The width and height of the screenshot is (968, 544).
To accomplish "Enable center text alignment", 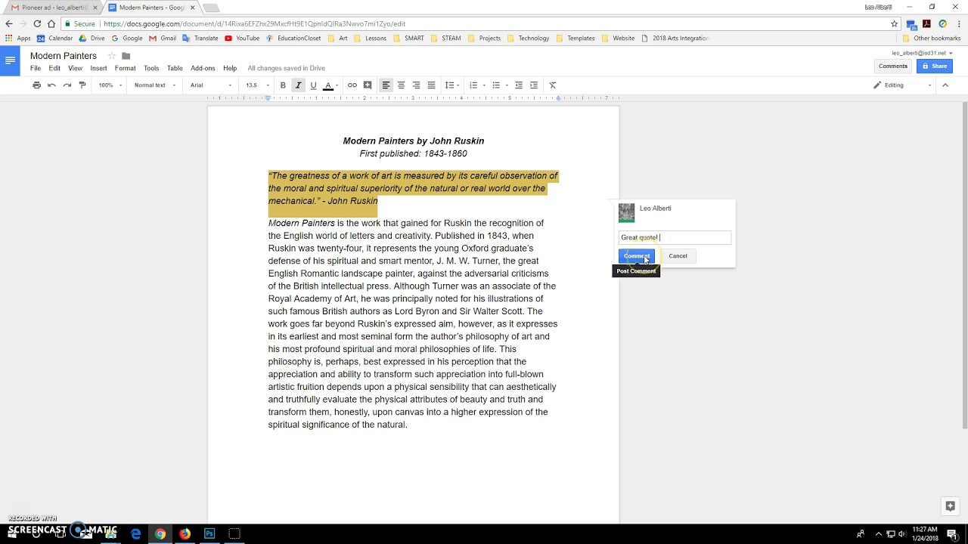I will [x=401, y=85].
